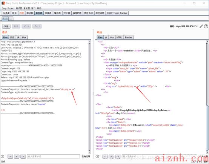Close Repeater tab 1 with its x

tap(6, 18)
